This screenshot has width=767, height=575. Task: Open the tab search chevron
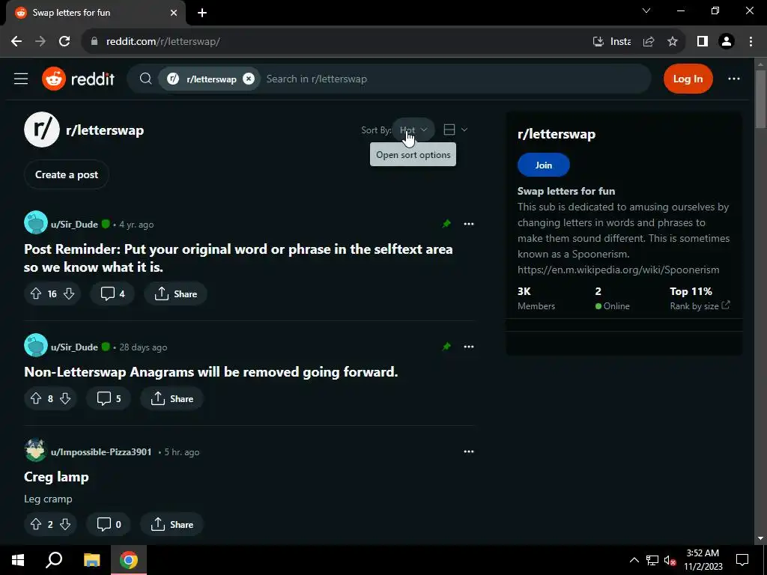pos(646,10)
